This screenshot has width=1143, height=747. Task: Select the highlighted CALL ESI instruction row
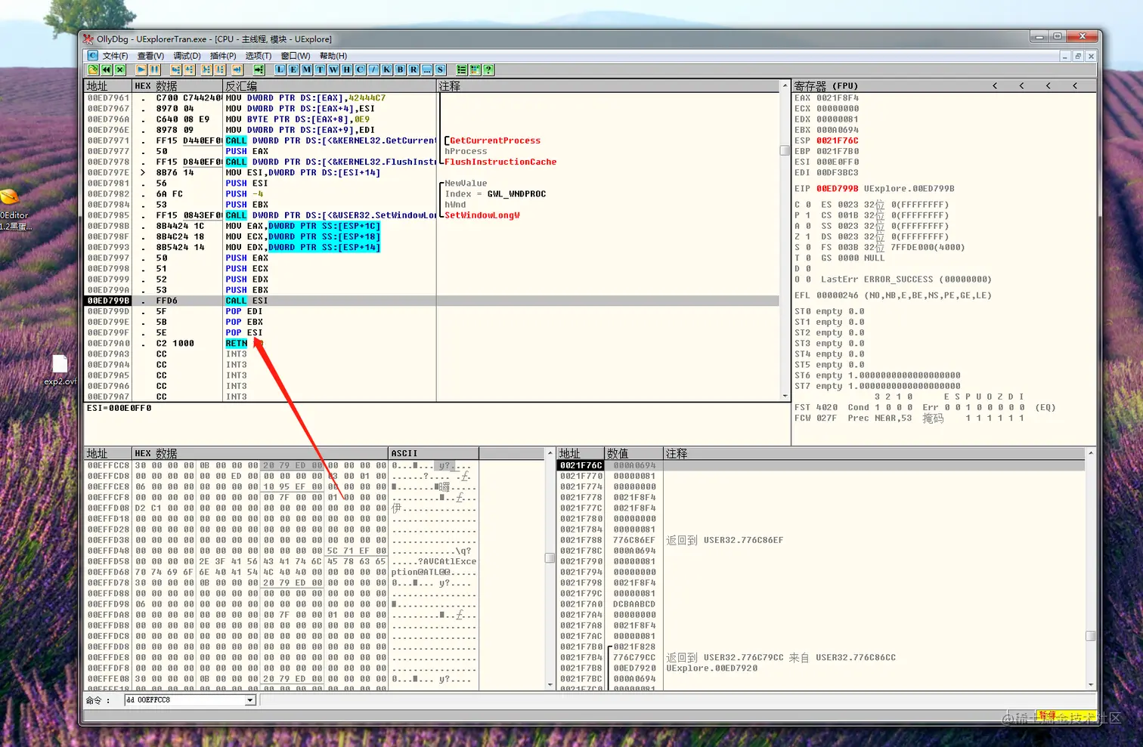coord(432,301)
